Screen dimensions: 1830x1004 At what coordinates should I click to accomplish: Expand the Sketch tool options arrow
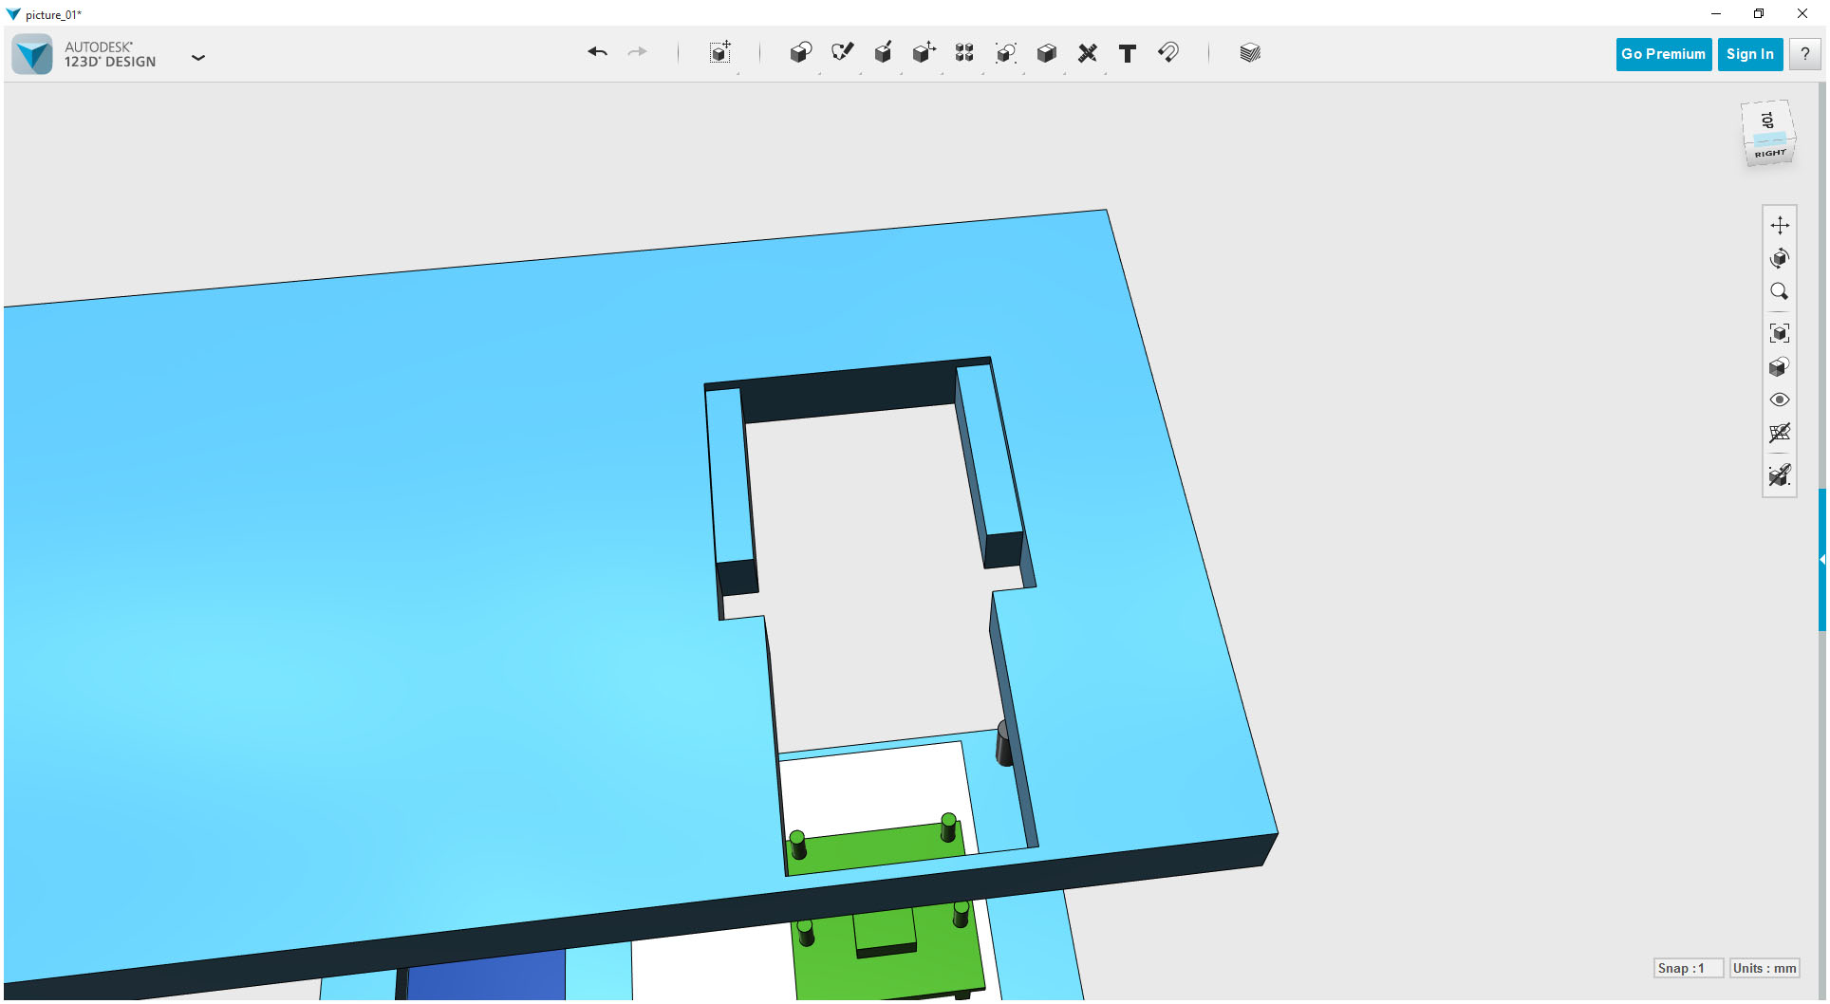(863, 73)
